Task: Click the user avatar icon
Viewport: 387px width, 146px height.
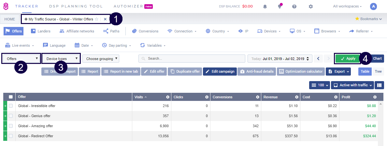Action: (x=373, y=6)
